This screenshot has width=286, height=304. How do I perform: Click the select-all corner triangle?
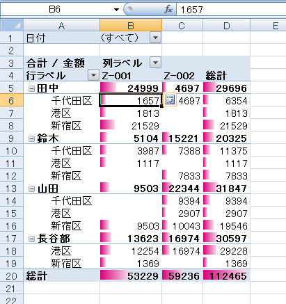(12, 25)
